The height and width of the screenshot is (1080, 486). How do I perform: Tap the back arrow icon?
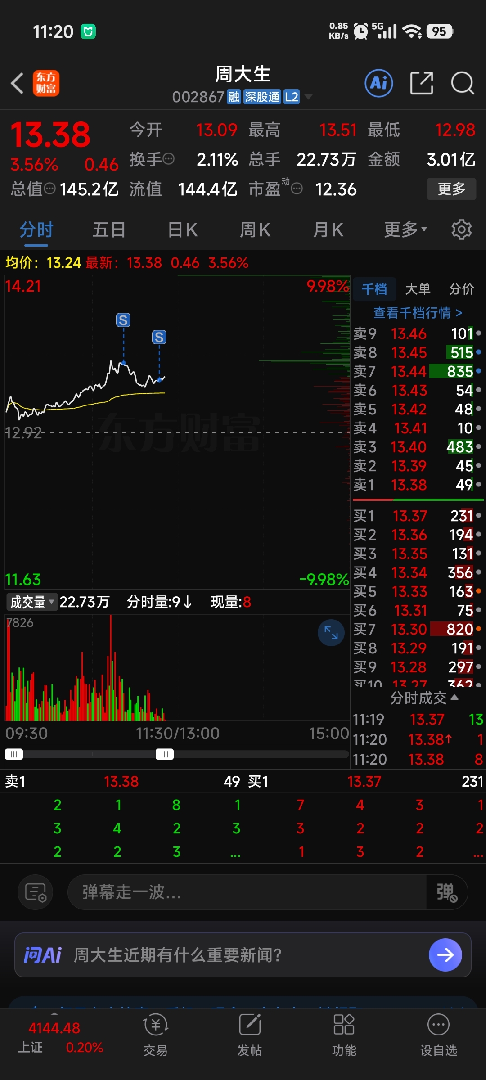17,83
